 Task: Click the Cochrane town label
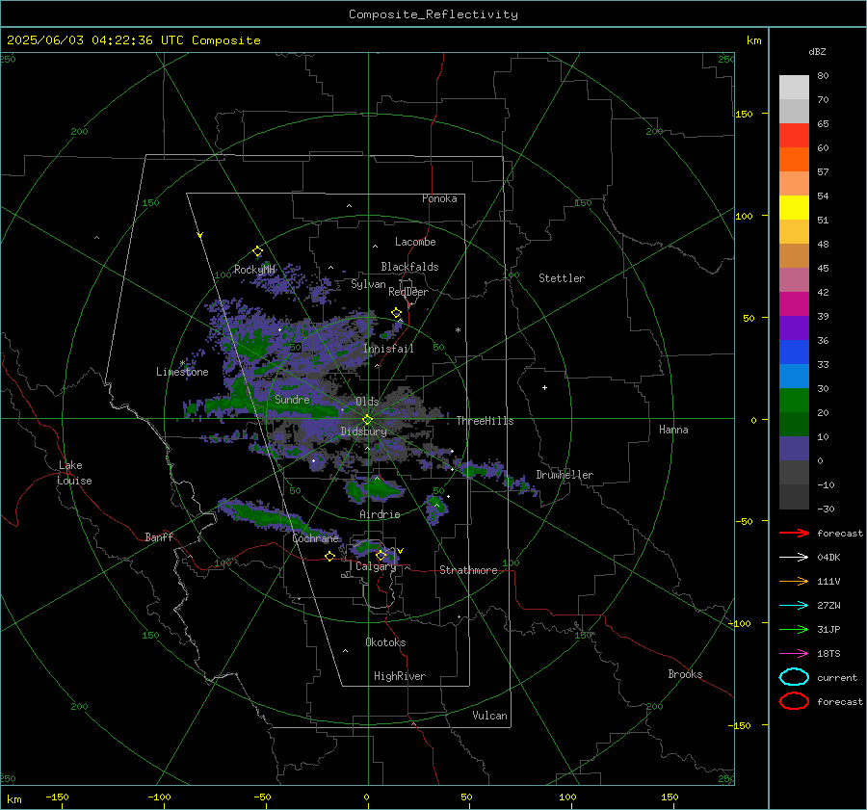tap(315, 538)
